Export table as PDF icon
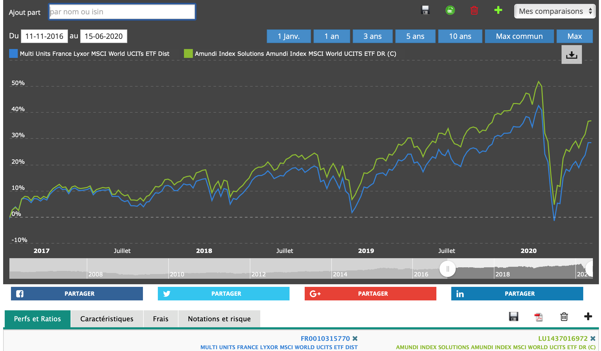The width and height of the screenshot is (601, 351). tap(538, 317)
